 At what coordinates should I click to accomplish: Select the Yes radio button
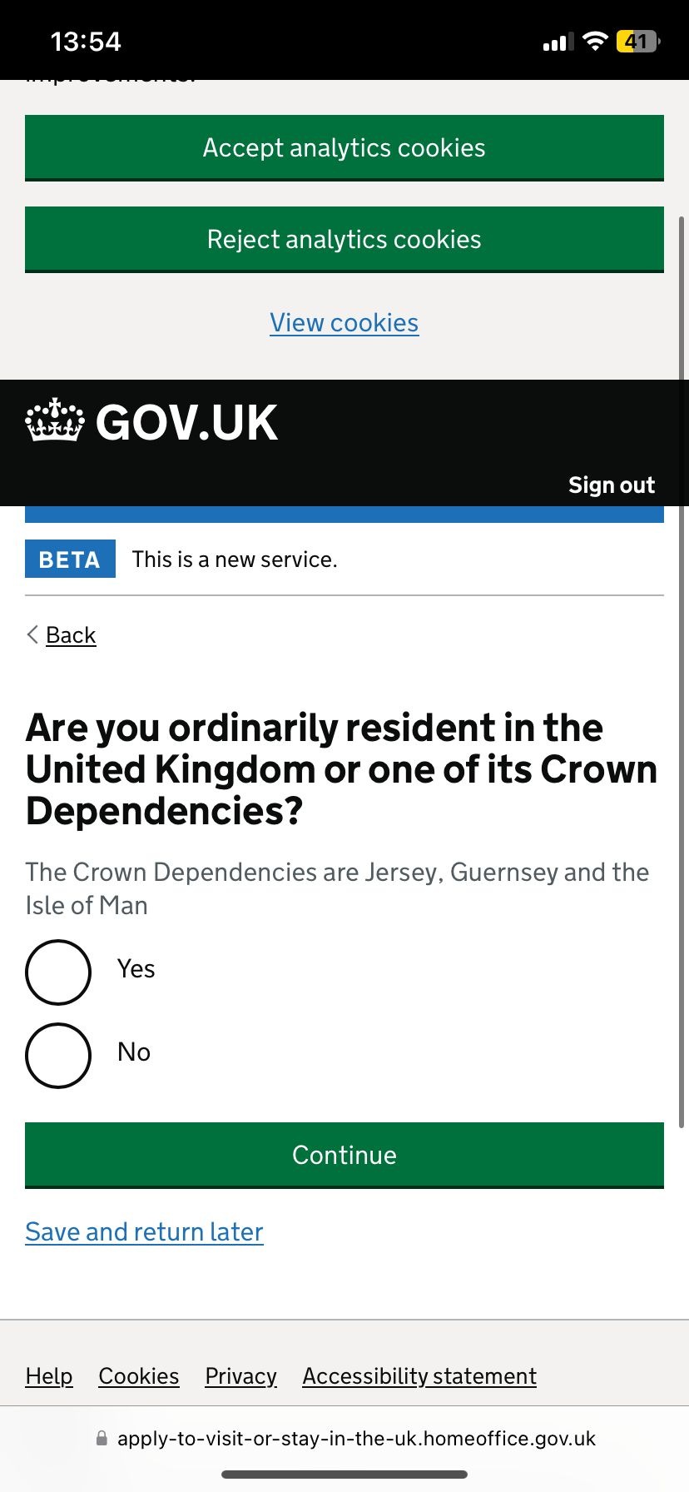[58, 972]
